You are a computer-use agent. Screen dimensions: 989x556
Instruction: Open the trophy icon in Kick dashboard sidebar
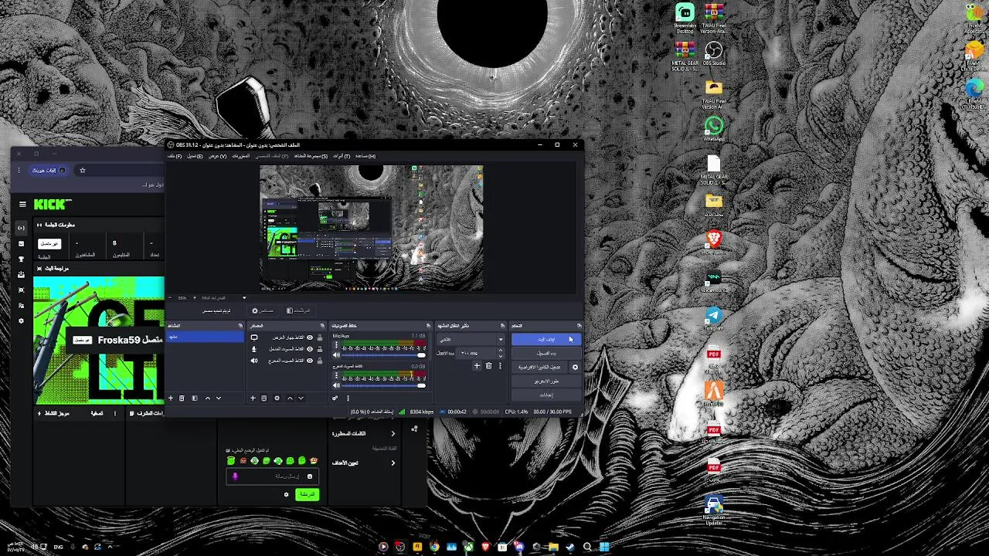pos(21,259)
